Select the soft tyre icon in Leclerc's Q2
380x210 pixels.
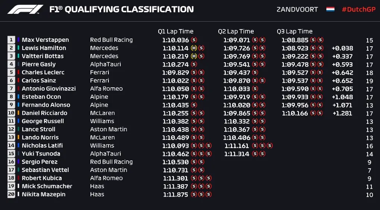pyautogui.click(x=255, y=72)
